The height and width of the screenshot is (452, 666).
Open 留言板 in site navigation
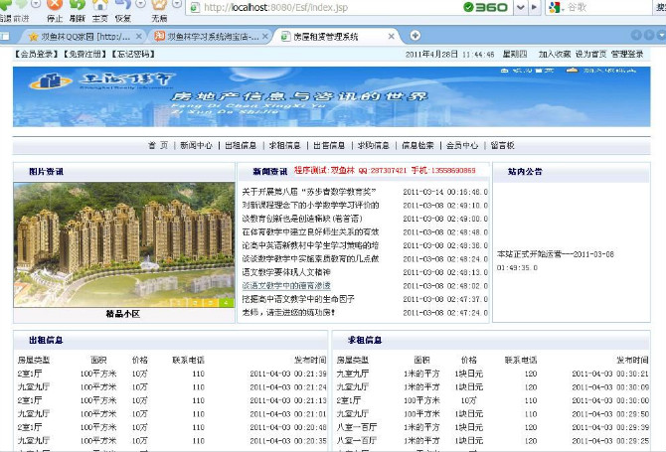point(502,146)
